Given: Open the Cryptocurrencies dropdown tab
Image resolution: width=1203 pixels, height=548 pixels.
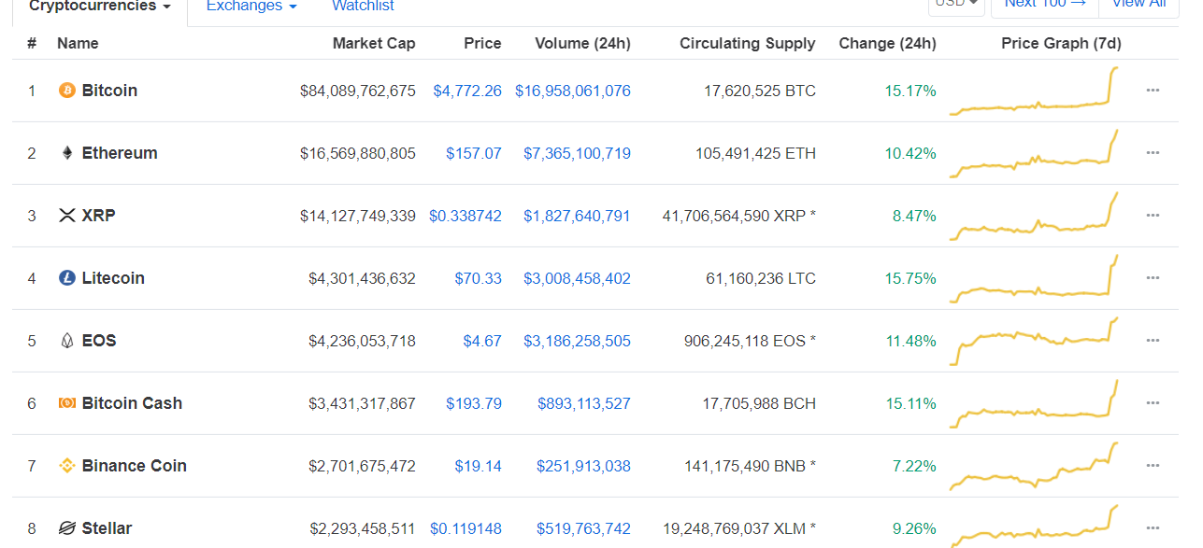Looking at the screenshot, I should [100, 7].
